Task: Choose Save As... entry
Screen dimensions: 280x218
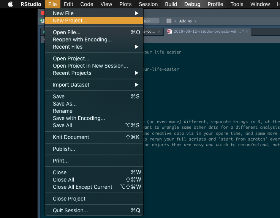Action: 94,104
